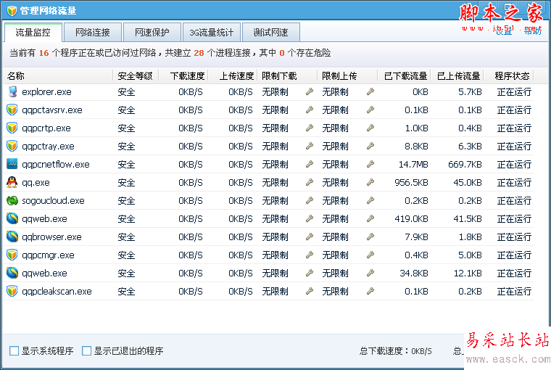The width and height of the screenshot is (551, 370).
Task: Click the qqpctray.exe shield icon
Action: pyautogui.click(x=12, y=146)
